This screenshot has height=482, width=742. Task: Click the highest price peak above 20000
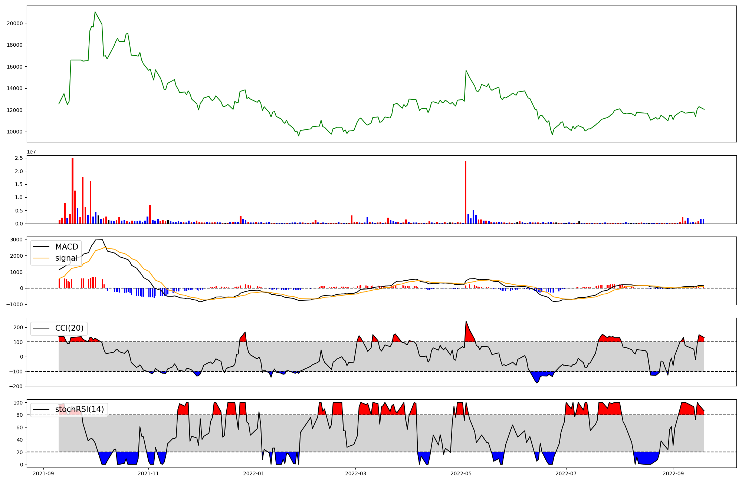[95, 12]
